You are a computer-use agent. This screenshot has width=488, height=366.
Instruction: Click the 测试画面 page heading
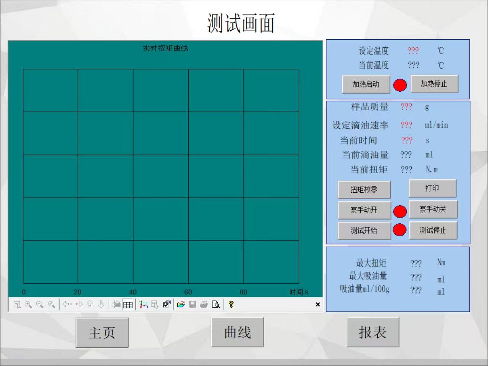(241, 23)
